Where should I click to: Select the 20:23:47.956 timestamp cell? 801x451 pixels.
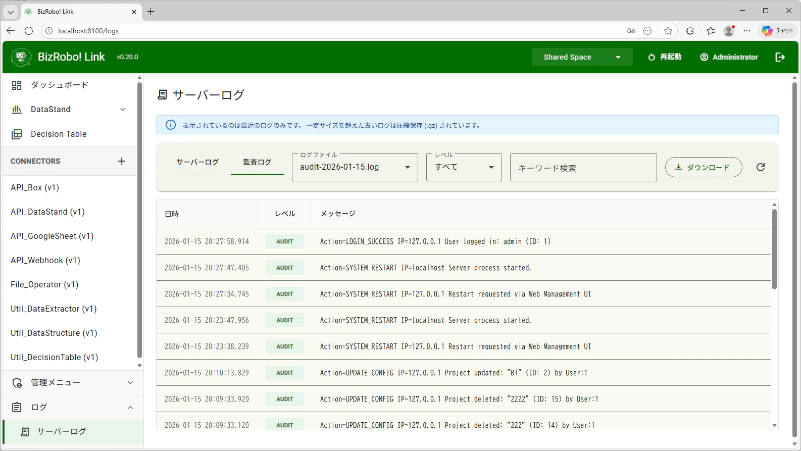coord(207,320)
